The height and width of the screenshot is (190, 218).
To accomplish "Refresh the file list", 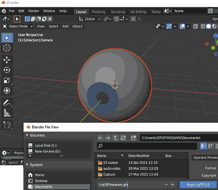I will point(123,138).
